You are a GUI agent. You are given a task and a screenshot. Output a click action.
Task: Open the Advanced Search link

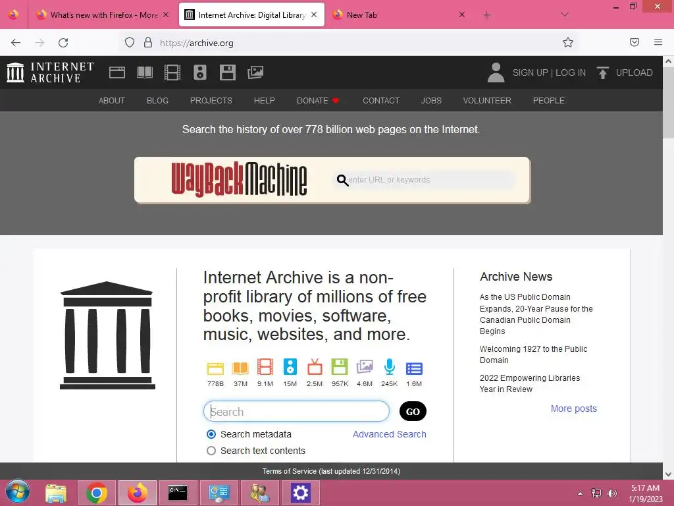[390, 434]
